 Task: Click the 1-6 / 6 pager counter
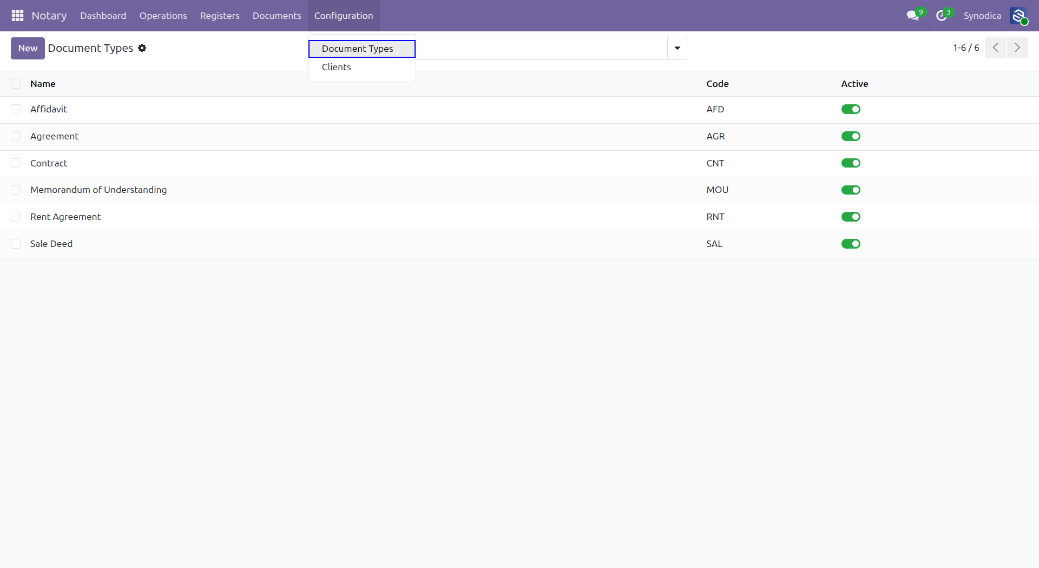coord(966,48)
